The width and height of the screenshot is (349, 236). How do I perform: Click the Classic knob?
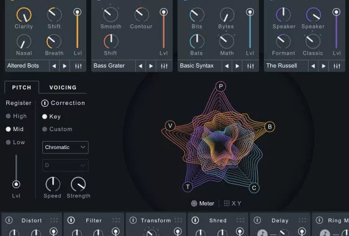pos(313,42)
